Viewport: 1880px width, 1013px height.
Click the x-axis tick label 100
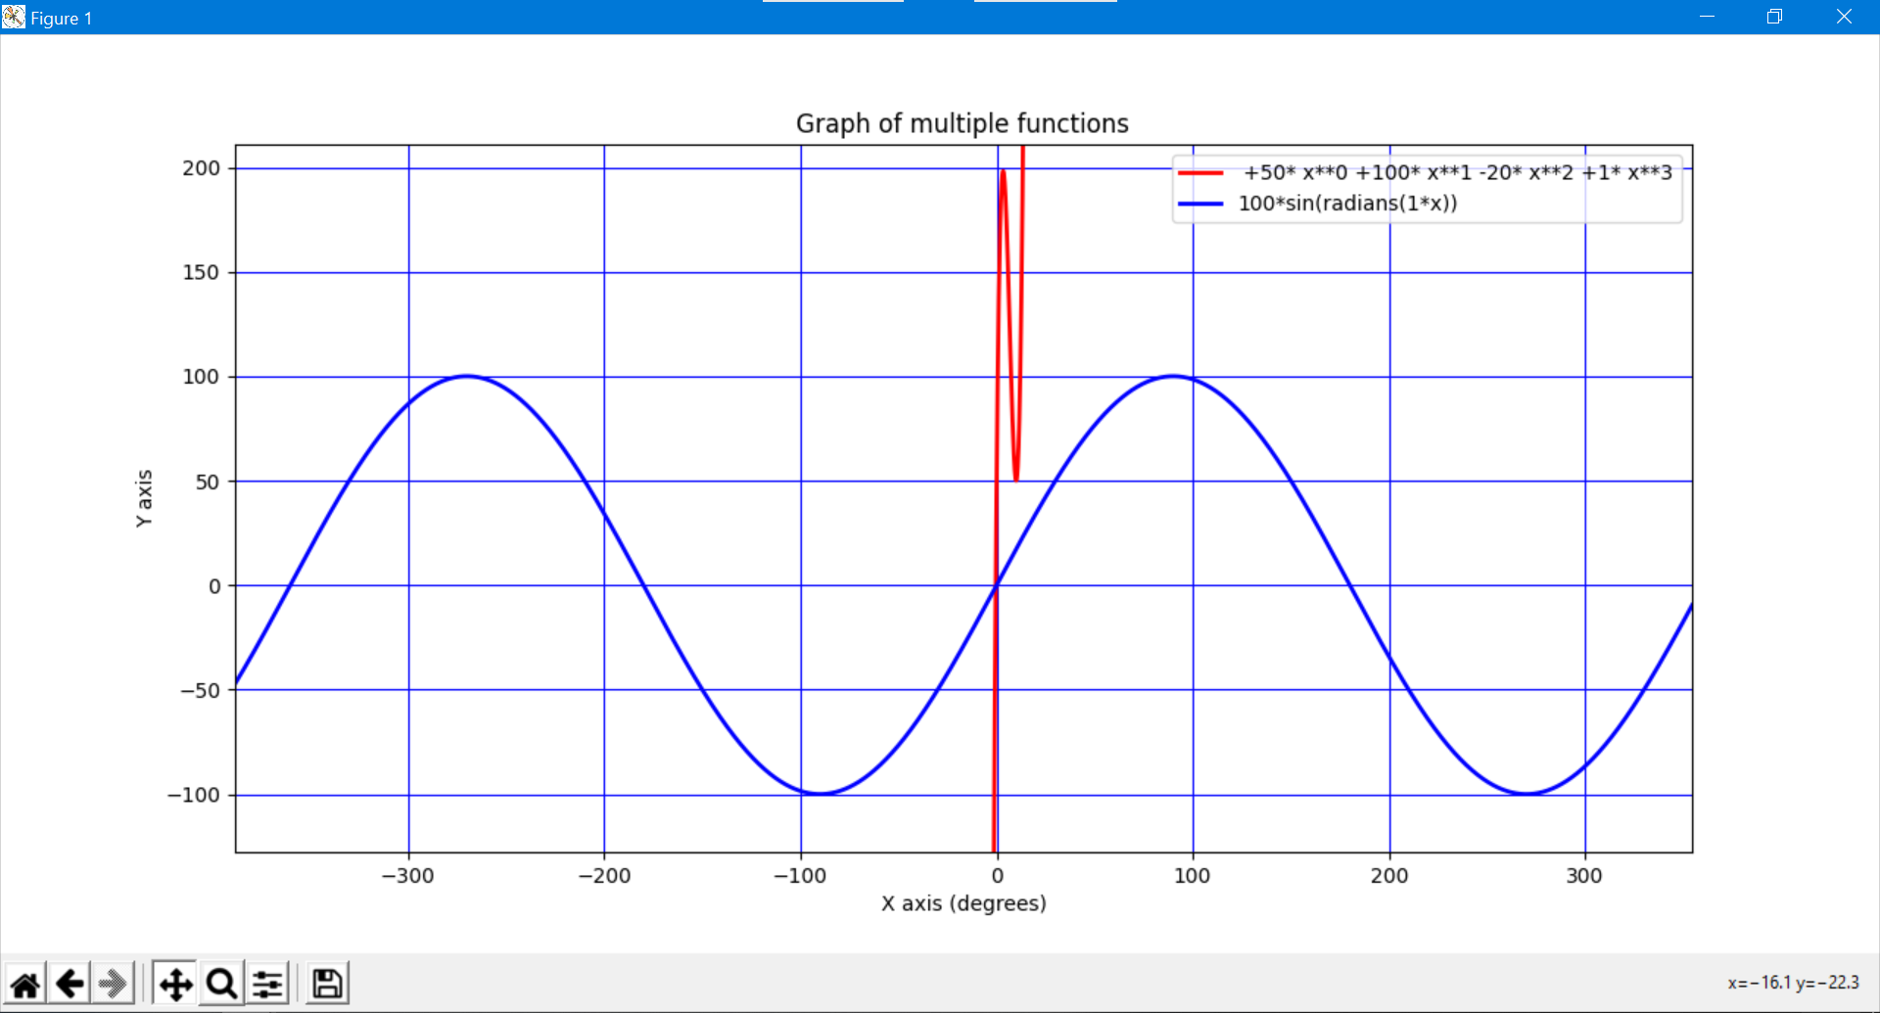point(1193,876)
